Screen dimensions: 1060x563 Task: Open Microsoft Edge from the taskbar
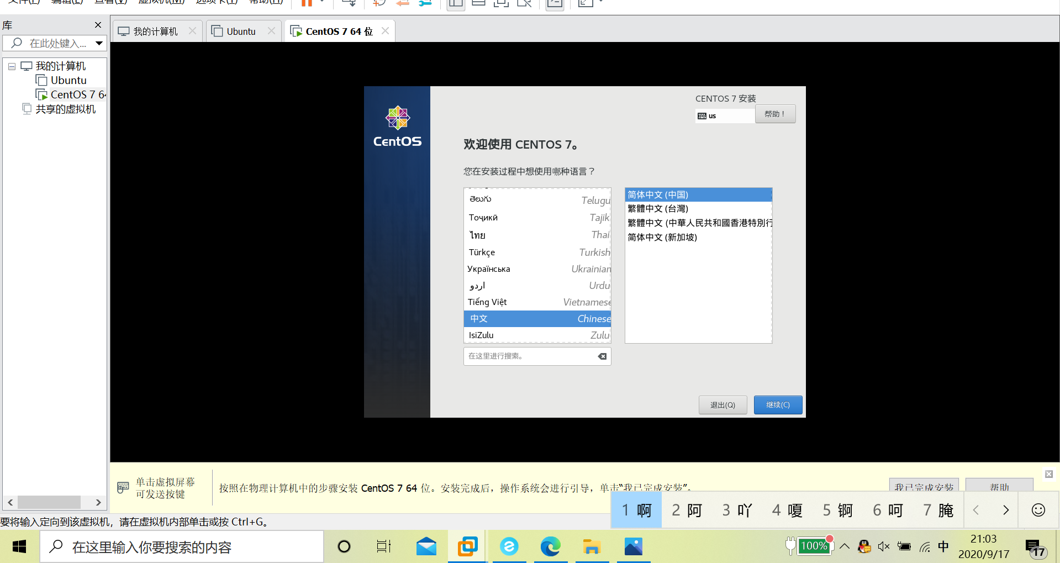[x=550, y=547]
